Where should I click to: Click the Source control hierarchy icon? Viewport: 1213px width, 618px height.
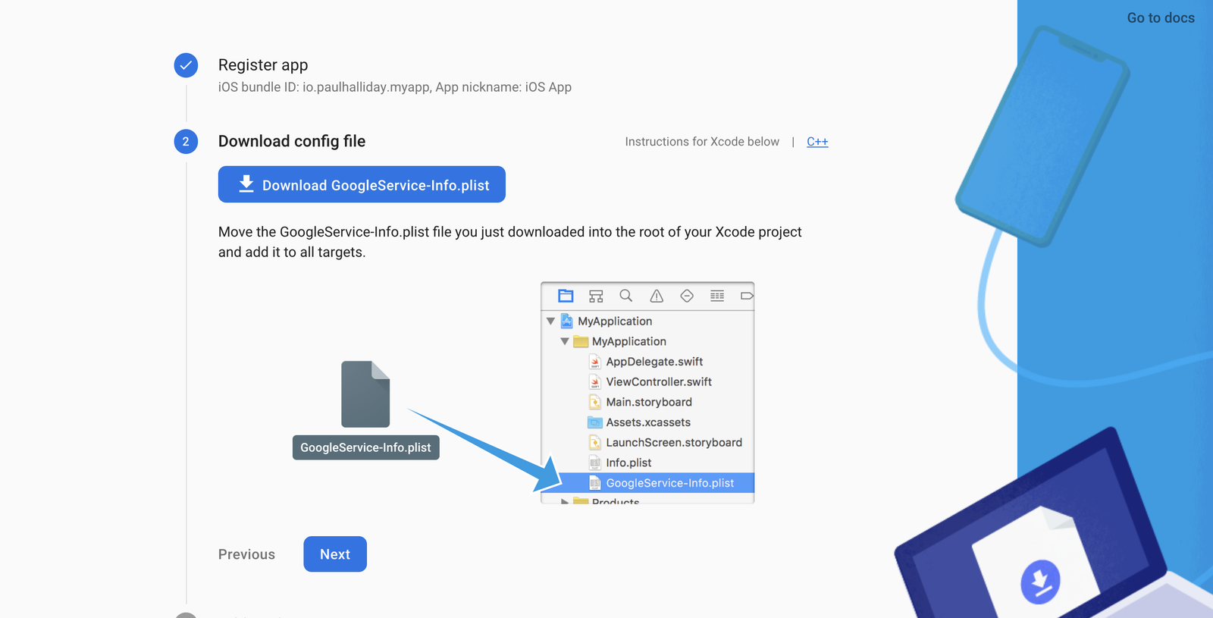[596, 296]
